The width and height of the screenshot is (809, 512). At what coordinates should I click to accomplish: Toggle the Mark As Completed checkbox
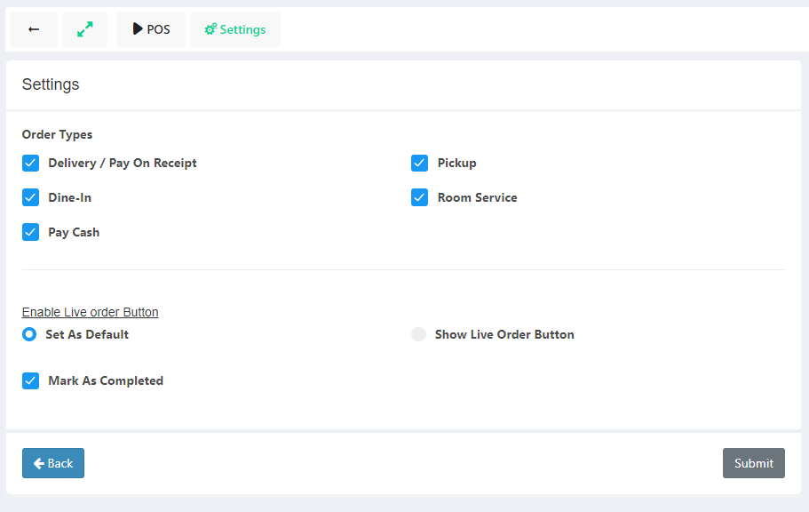click(31, 380)
